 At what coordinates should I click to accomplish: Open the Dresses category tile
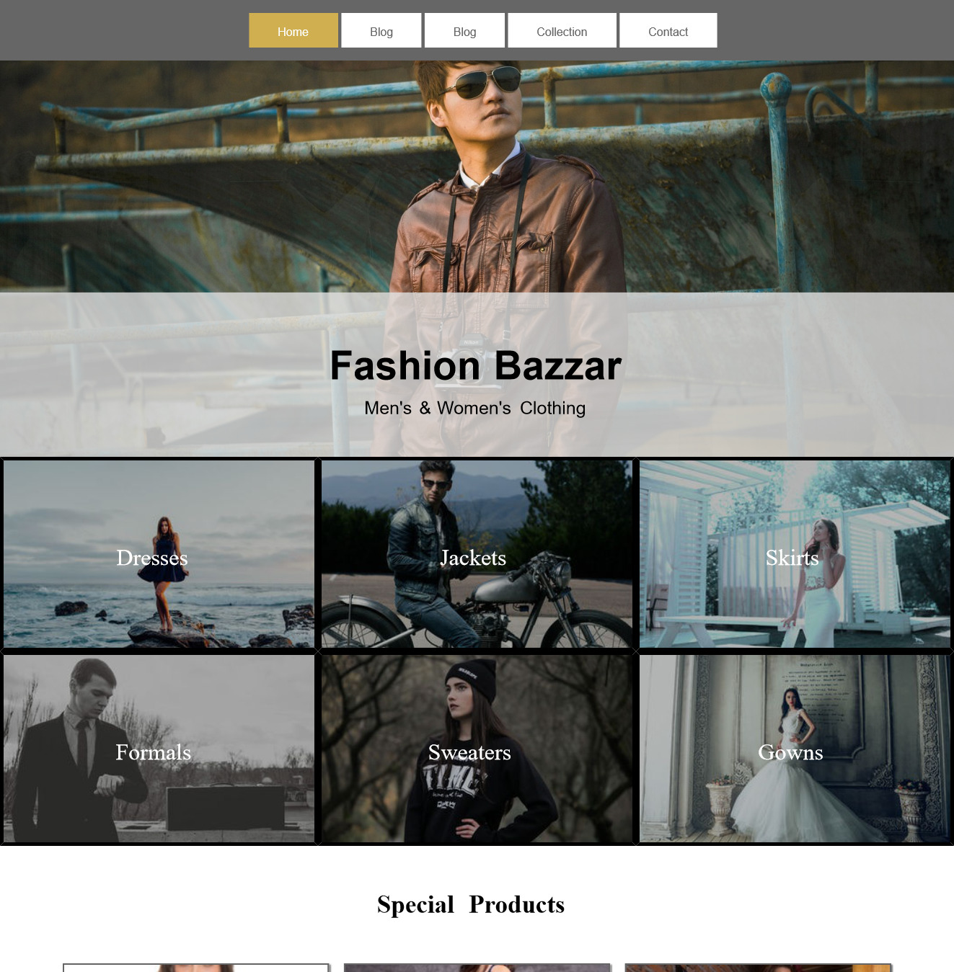pos(159,554)
